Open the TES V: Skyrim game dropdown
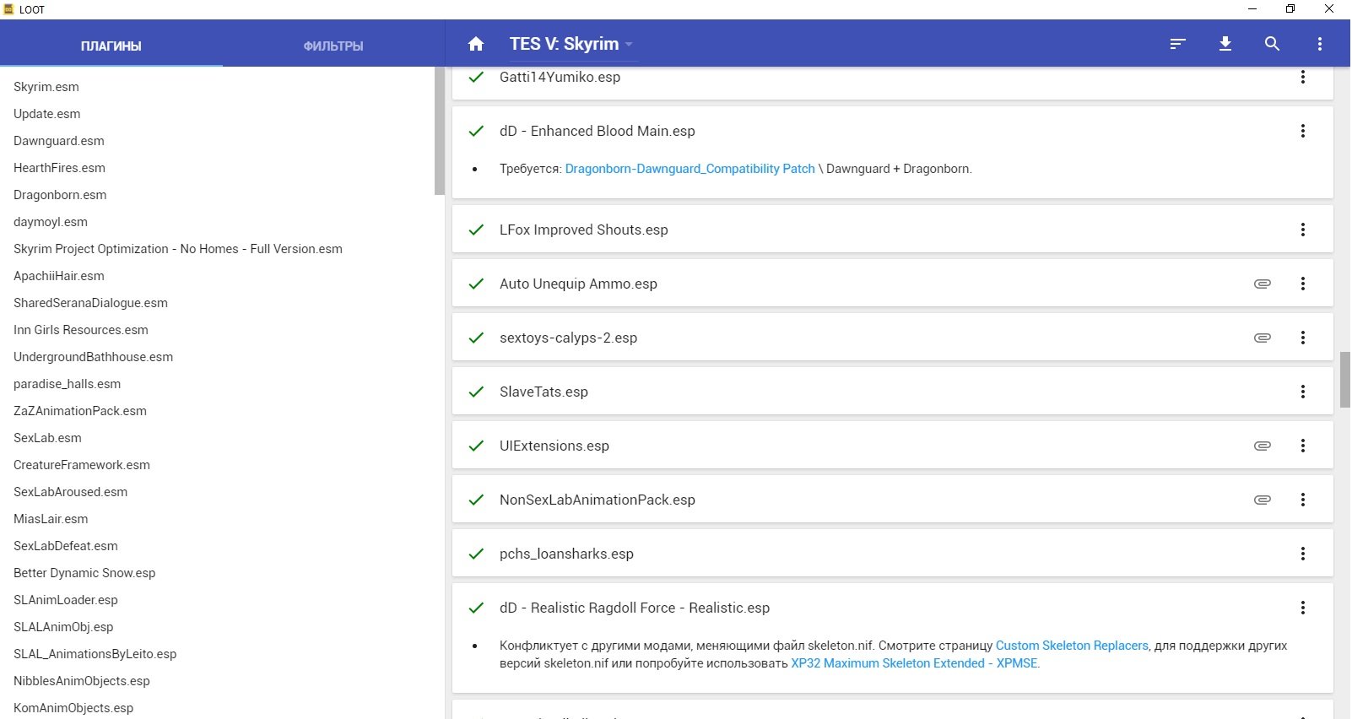 [571, 44]
